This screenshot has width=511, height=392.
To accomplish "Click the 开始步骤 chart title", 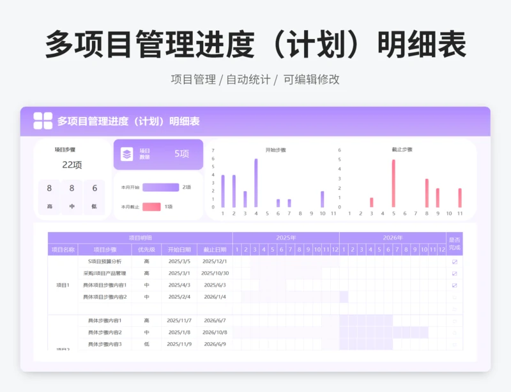I will coord(275,150).
